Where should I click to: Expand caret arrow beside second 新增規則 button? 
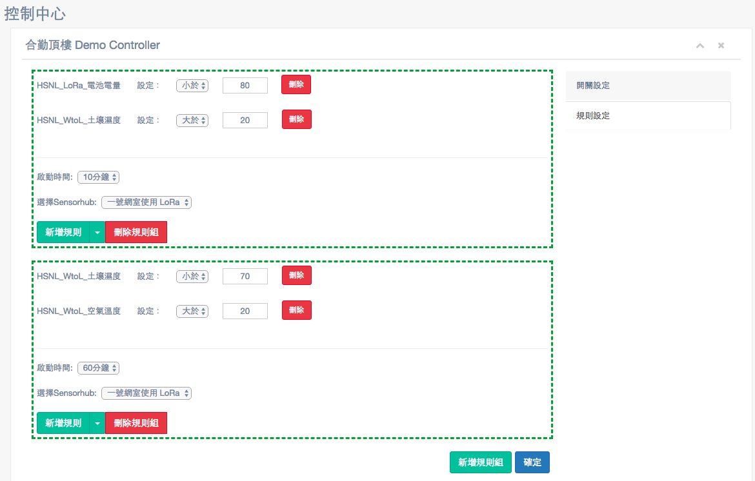(97, 423)
